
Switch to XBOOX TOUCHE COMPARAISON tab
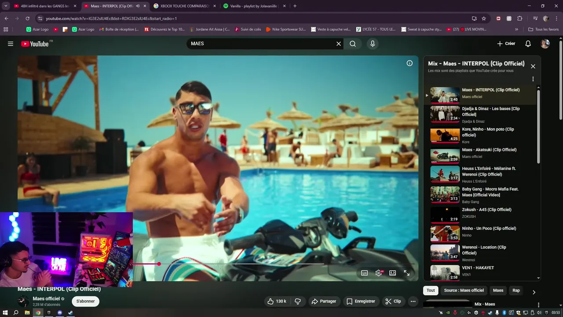coord(185,6)
